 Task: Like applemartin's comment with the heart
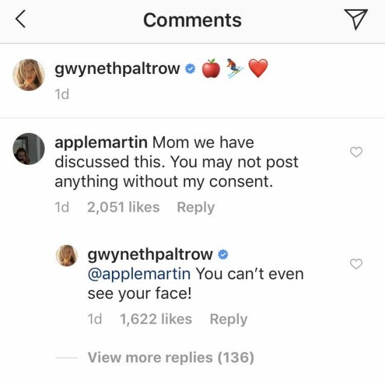coord(356,153)
